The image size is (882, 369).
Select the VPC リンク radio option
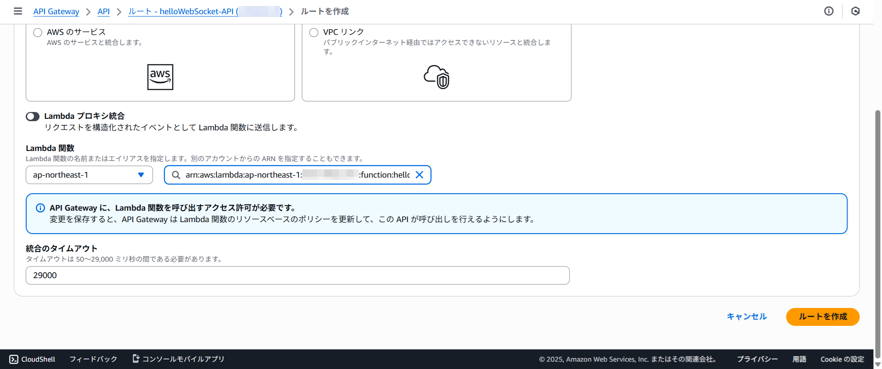(x=314, y=32)
